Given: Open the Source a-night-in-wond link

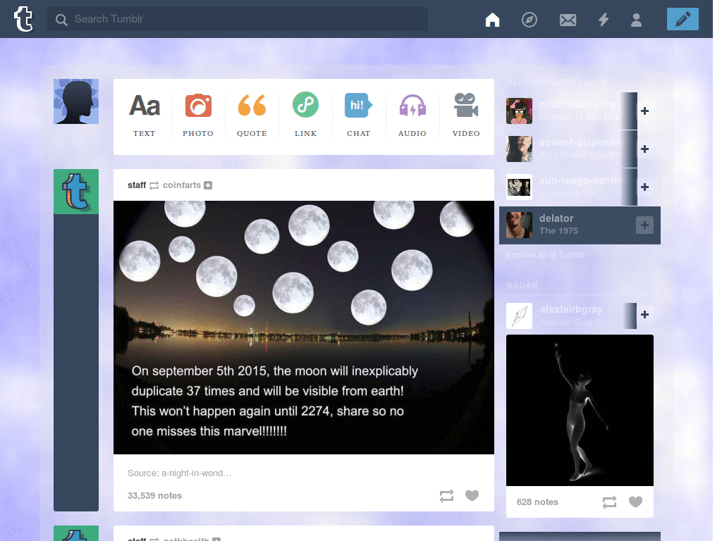Looking at the screenshot, I should point(180,473).
